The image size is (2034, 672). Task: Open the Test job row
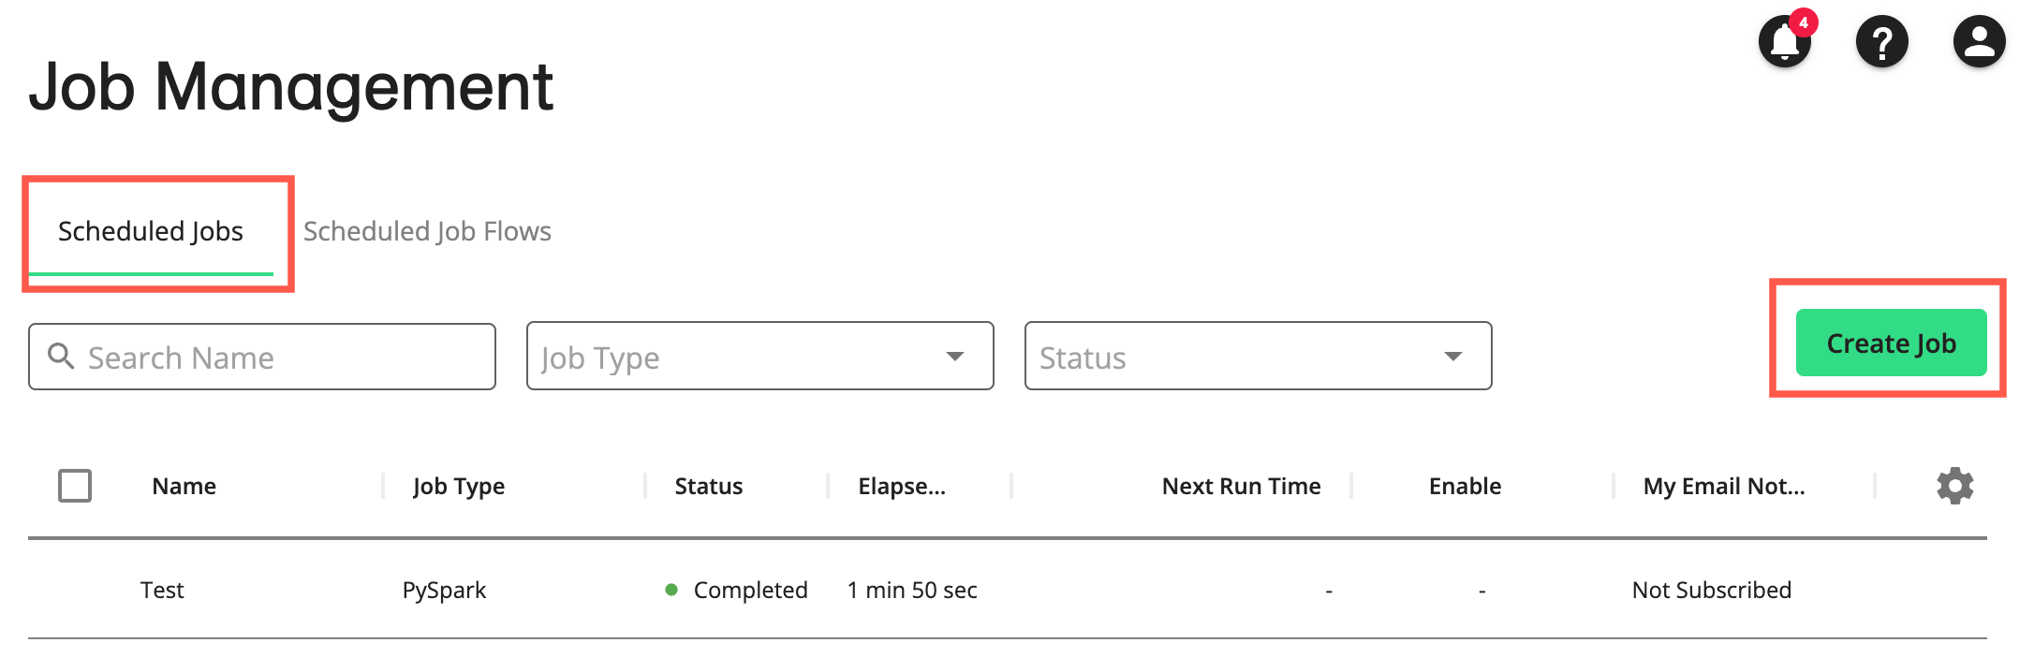pyautogui.click(x=163, y=591)
